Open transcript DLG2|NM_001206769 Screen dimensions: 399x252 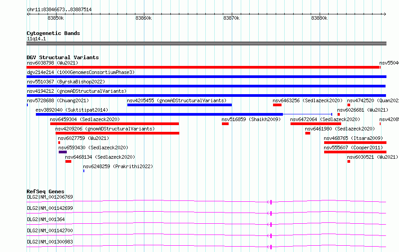point(50,197)
